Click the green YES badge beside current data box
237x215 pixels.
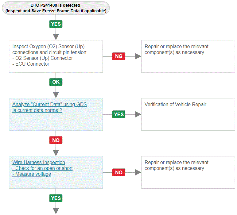[119, 114]
